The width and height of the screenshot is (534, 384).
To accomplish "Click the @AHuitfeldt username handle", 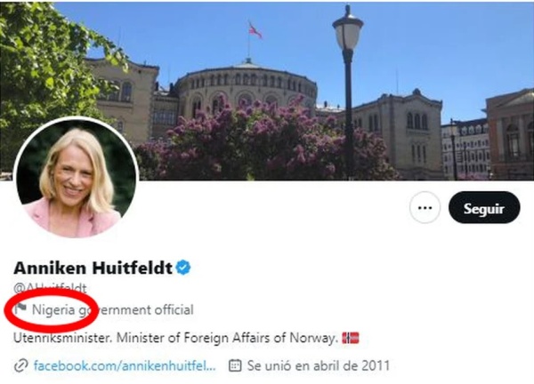I will [x=50, y=288].
